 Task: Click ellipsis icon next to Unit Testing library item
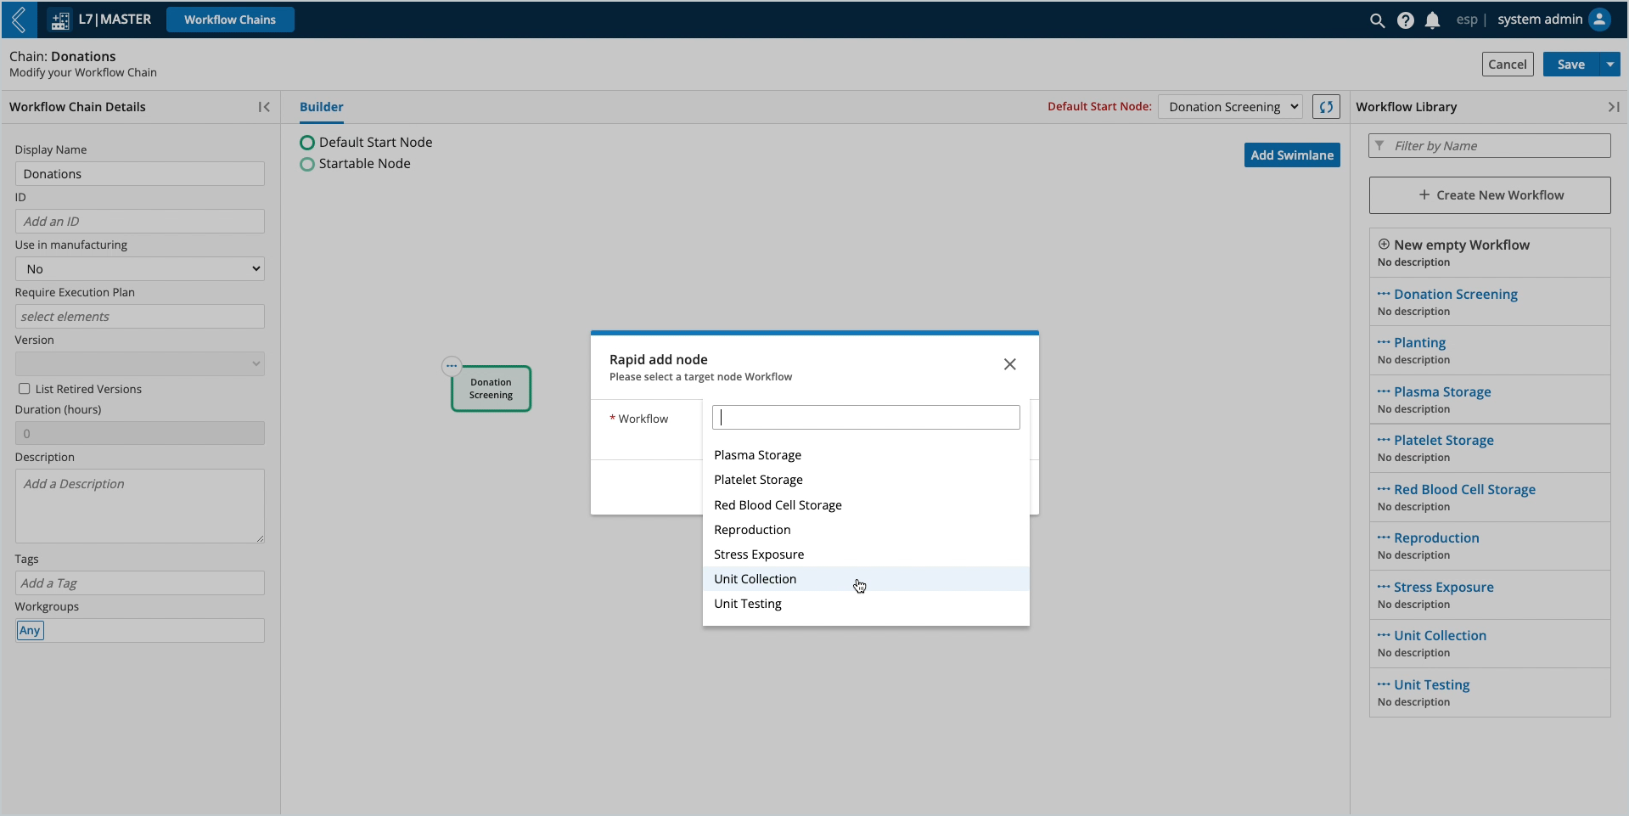point(1384,684)
